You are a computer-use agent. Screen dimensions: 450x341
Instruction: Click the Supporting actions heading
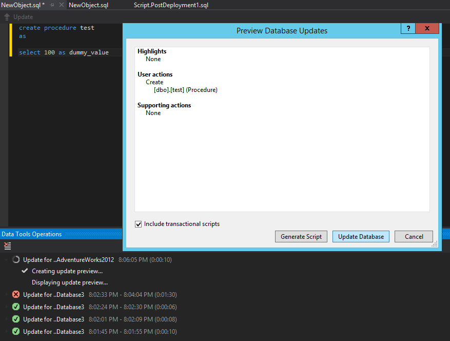[x=164, y=105]
